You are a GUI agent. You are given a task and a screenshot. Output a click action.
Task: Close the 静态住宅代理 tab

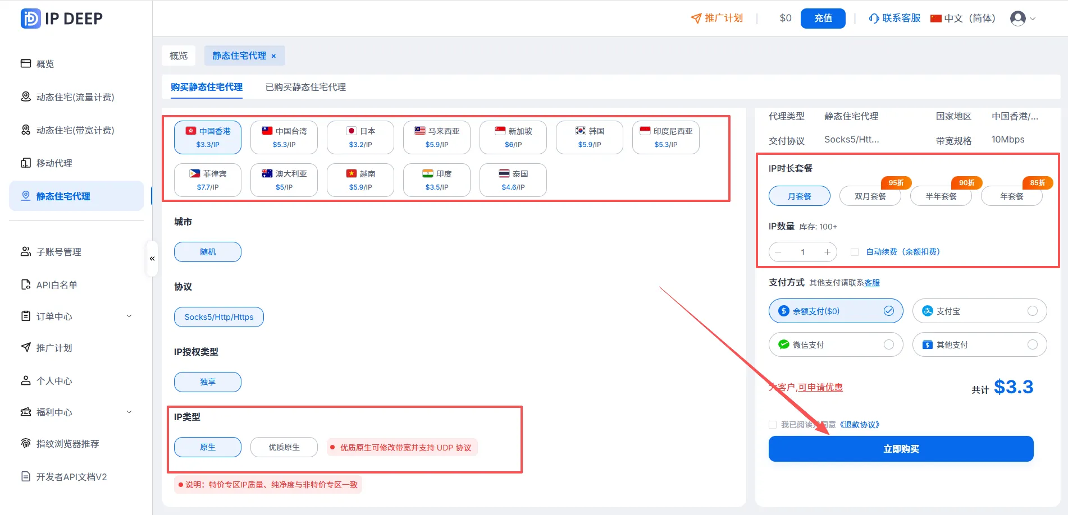point(273,56)
